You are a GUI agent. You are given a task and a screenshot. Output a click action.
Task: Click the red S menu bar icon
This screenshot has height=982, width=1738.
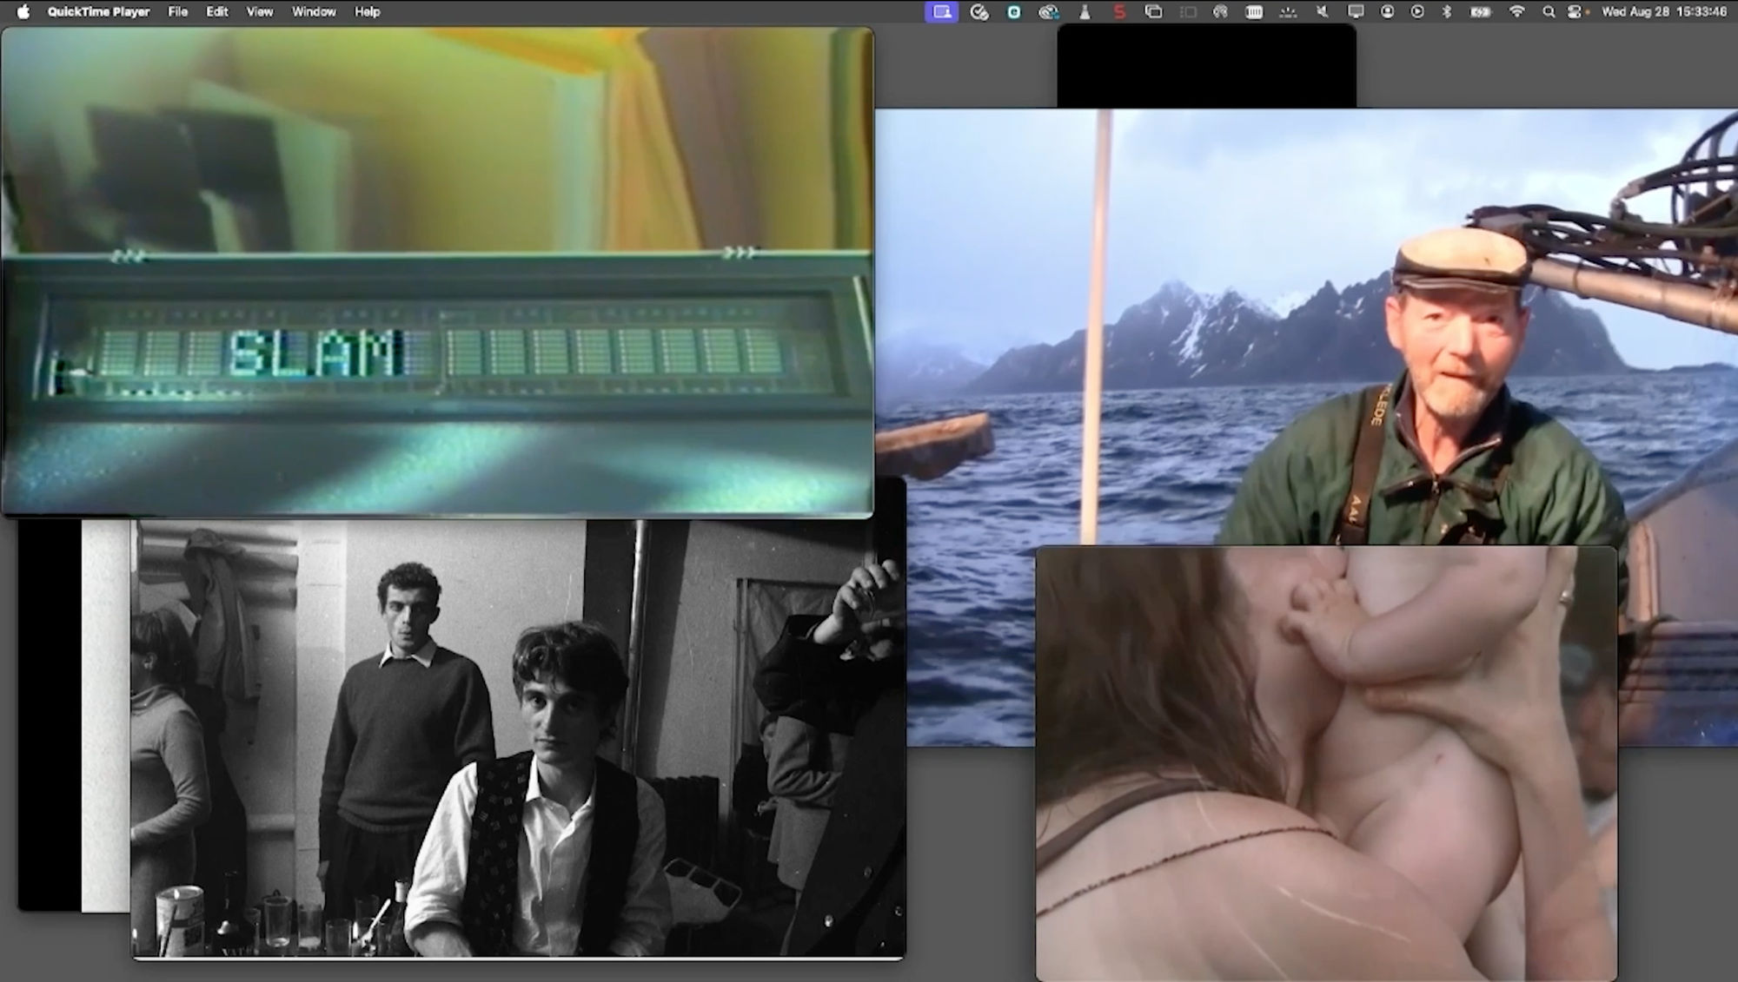pos(1118,11)
